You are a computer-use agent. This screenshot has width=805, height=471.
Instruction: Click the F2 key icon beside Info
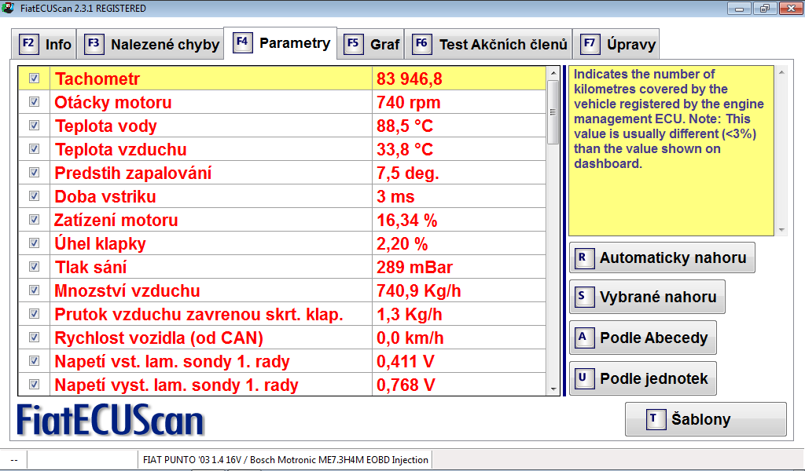(x=28, y=44)
